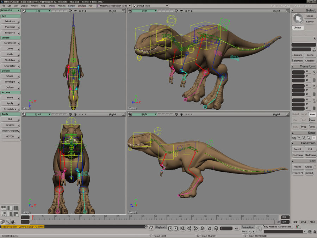Open the Default_Pass dropdown
Image resolution: width=317 pixels, height=238 pixels.
151,6
